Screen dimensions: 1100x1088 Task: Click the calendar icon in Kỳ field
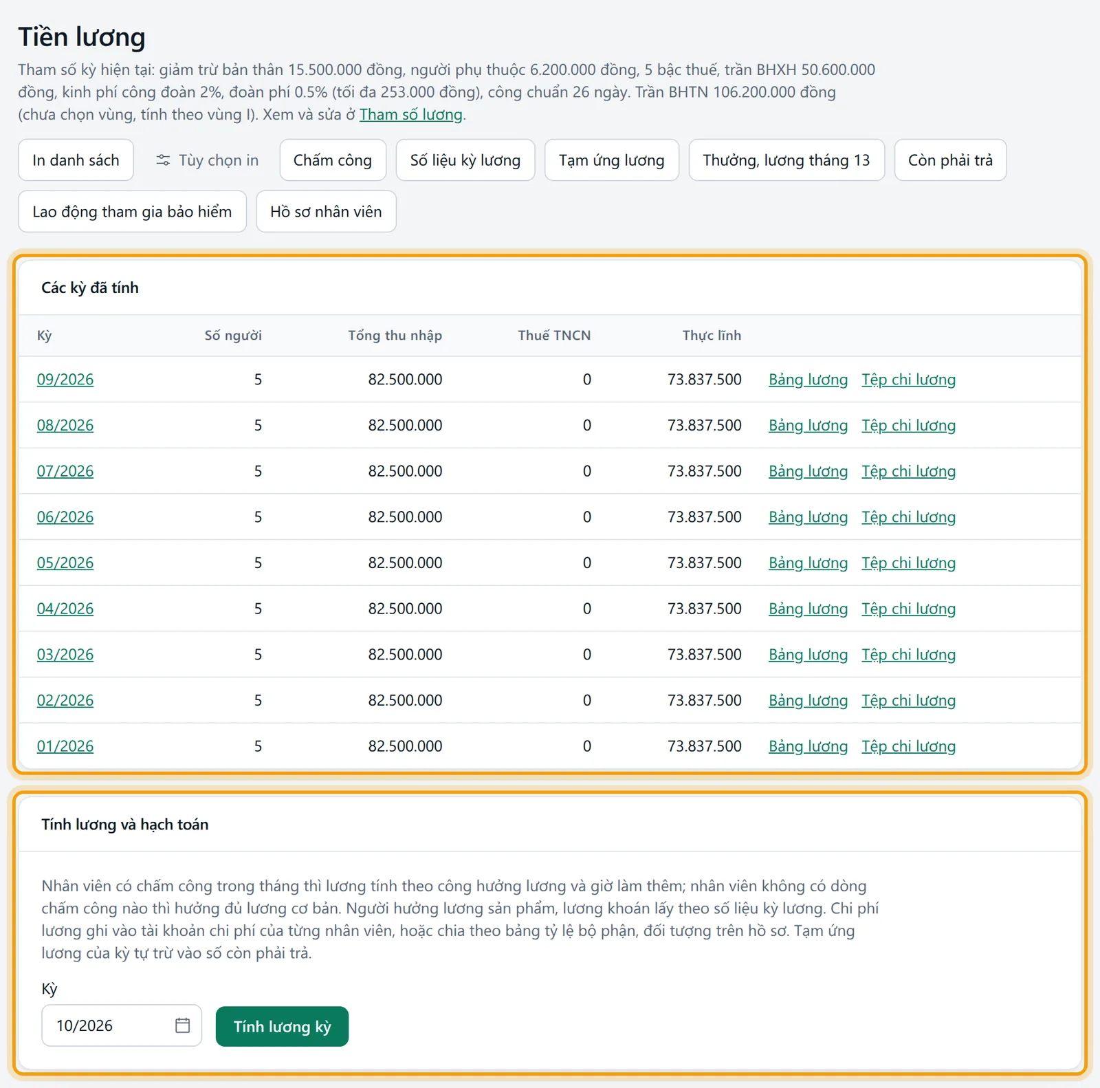pos(182,1025)
